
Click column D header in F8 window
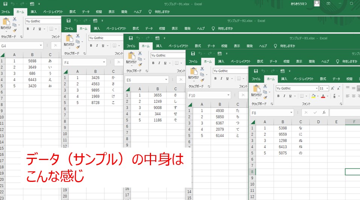click(319, 122)
